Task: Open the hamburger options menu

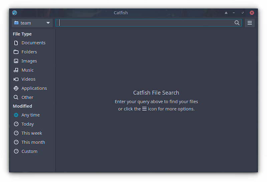Action: pos(250,23)
